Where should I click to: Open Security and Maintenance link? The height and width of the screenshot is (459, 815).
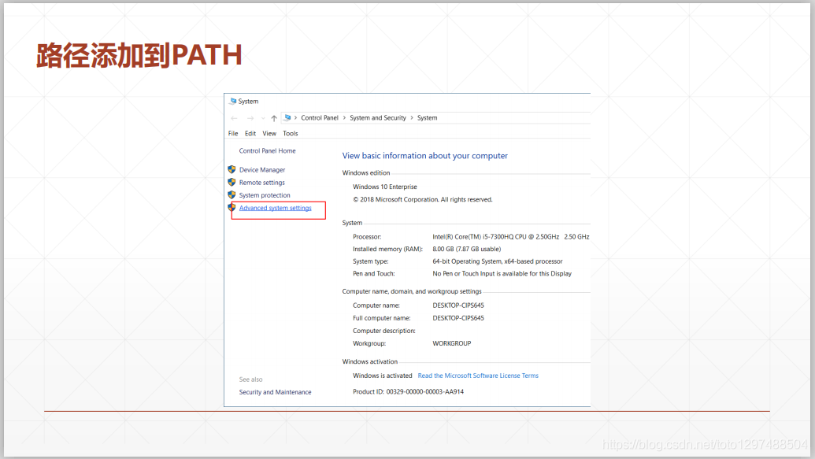point(275,392)
